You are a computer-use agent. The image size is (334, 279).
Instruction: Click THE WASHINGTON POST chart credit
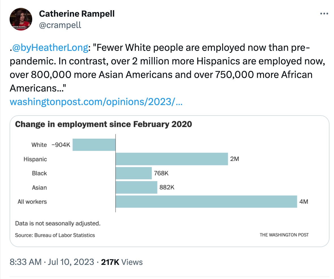click(284, 235)
